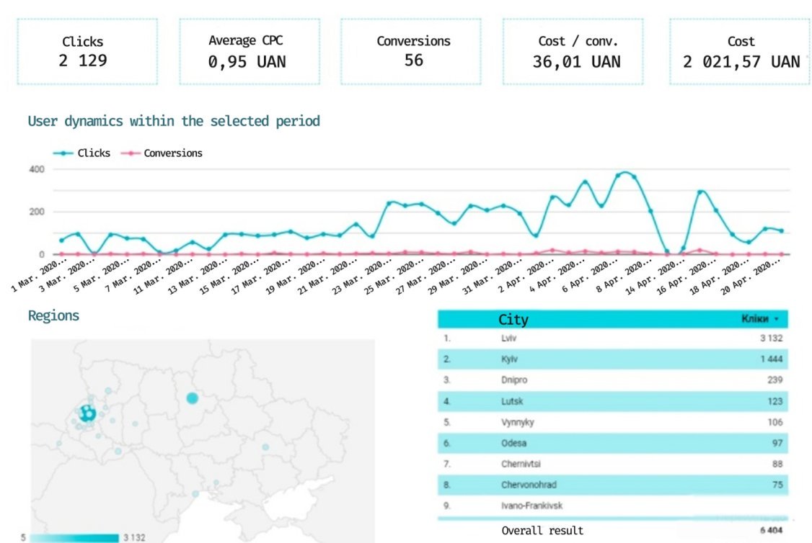812x543 pixels.
Task: Click the Regions section heading
Action: [53, 315]
